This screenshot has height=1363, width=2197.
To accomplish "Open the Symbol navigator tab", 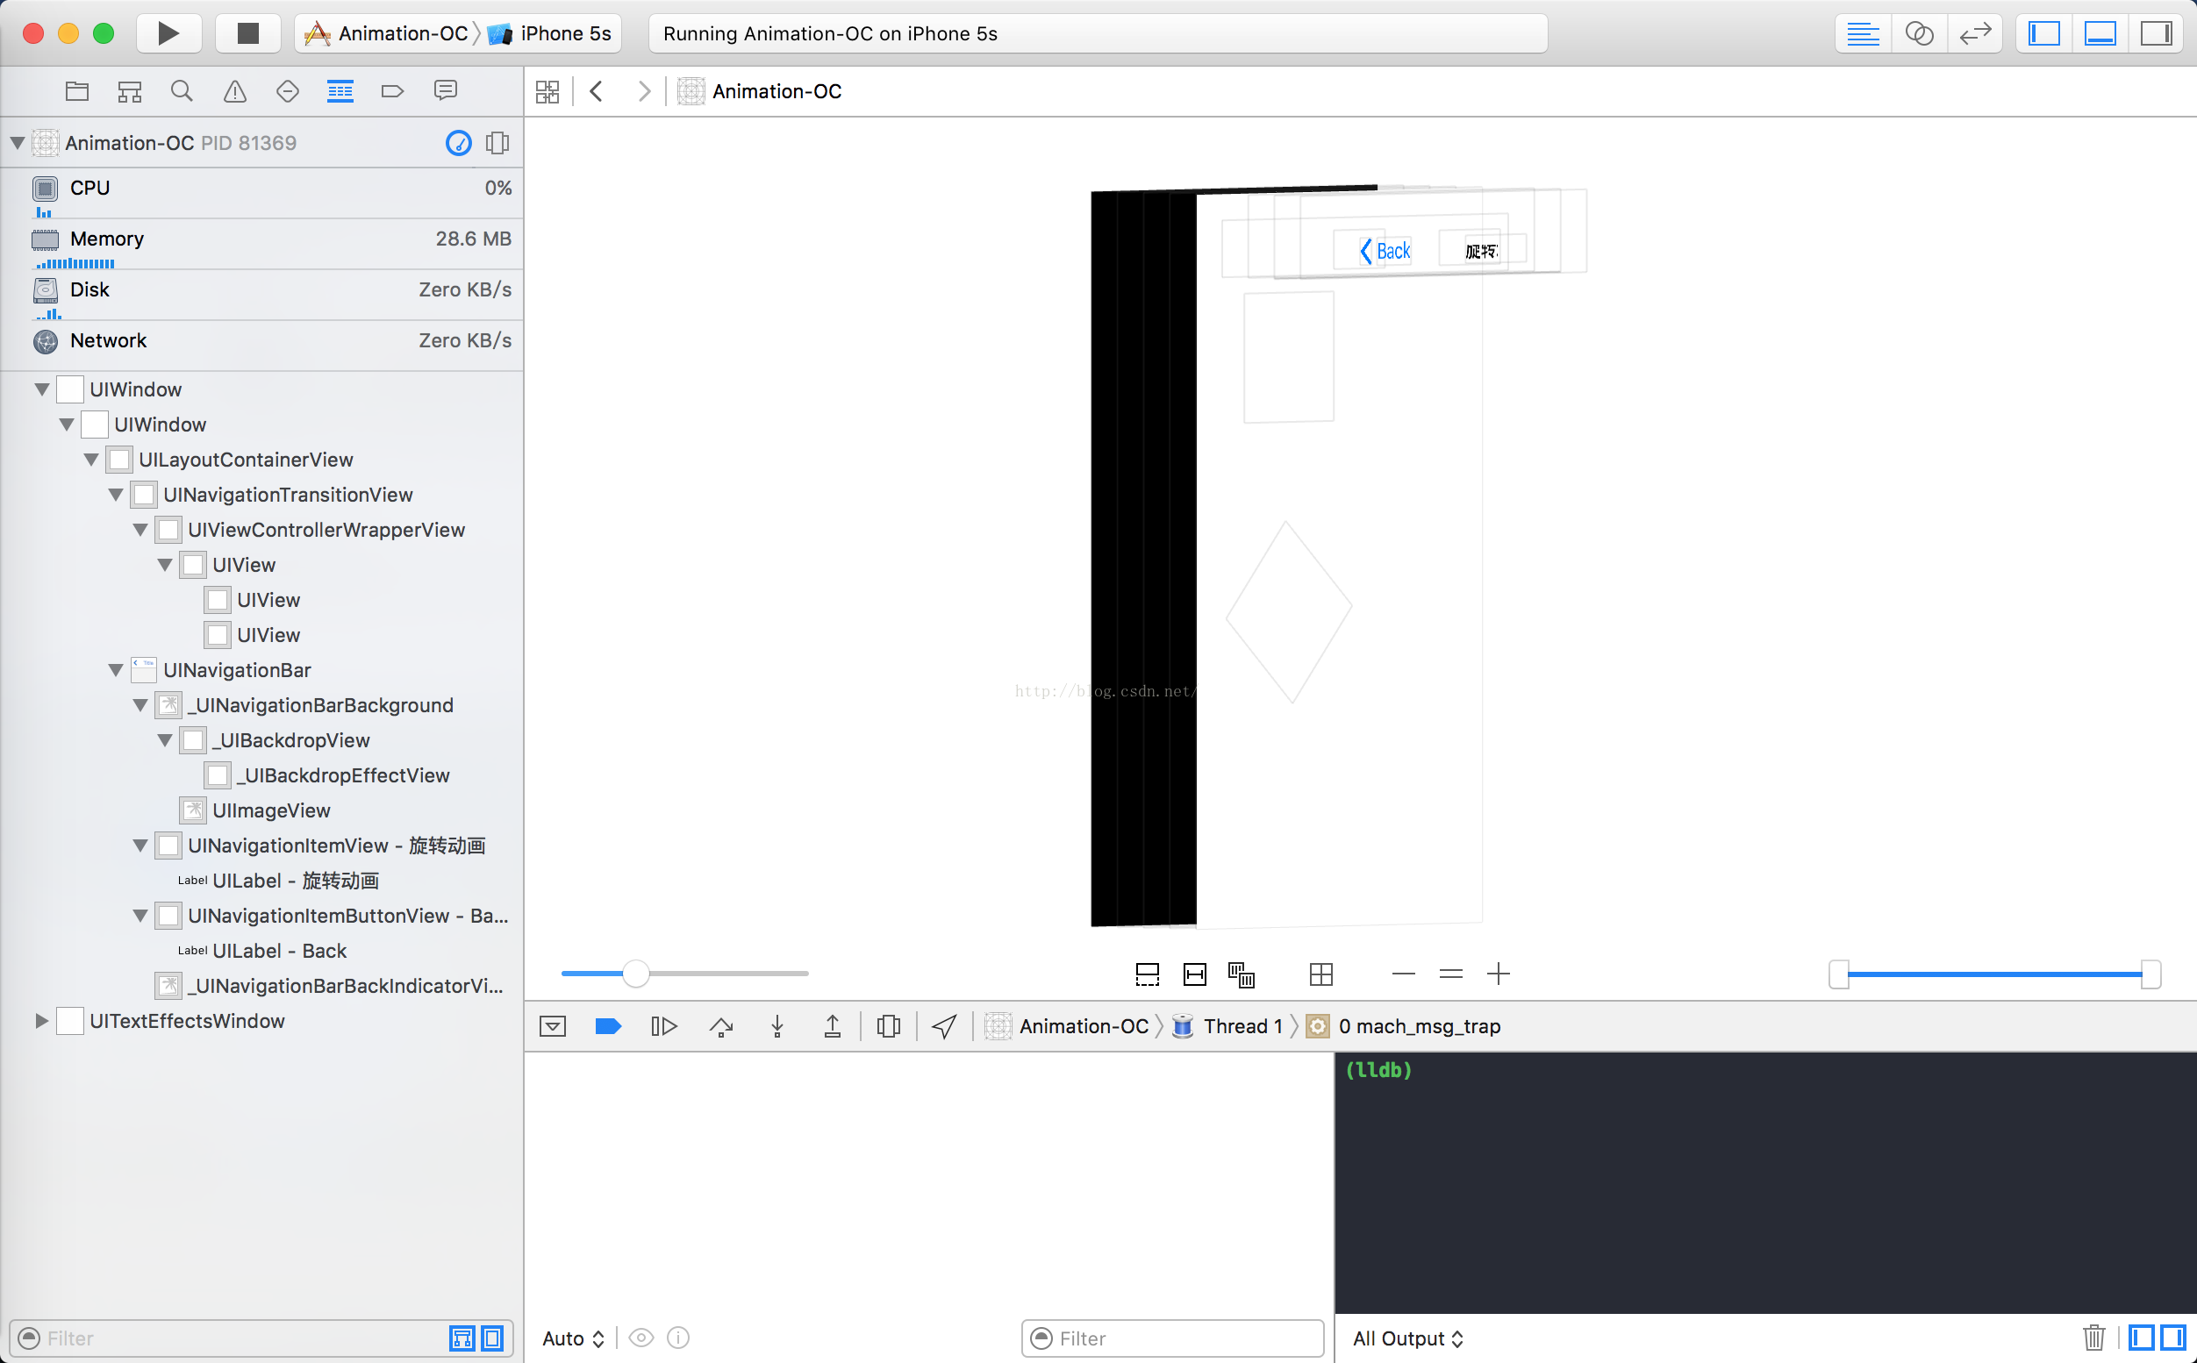I will pos(130,91).
